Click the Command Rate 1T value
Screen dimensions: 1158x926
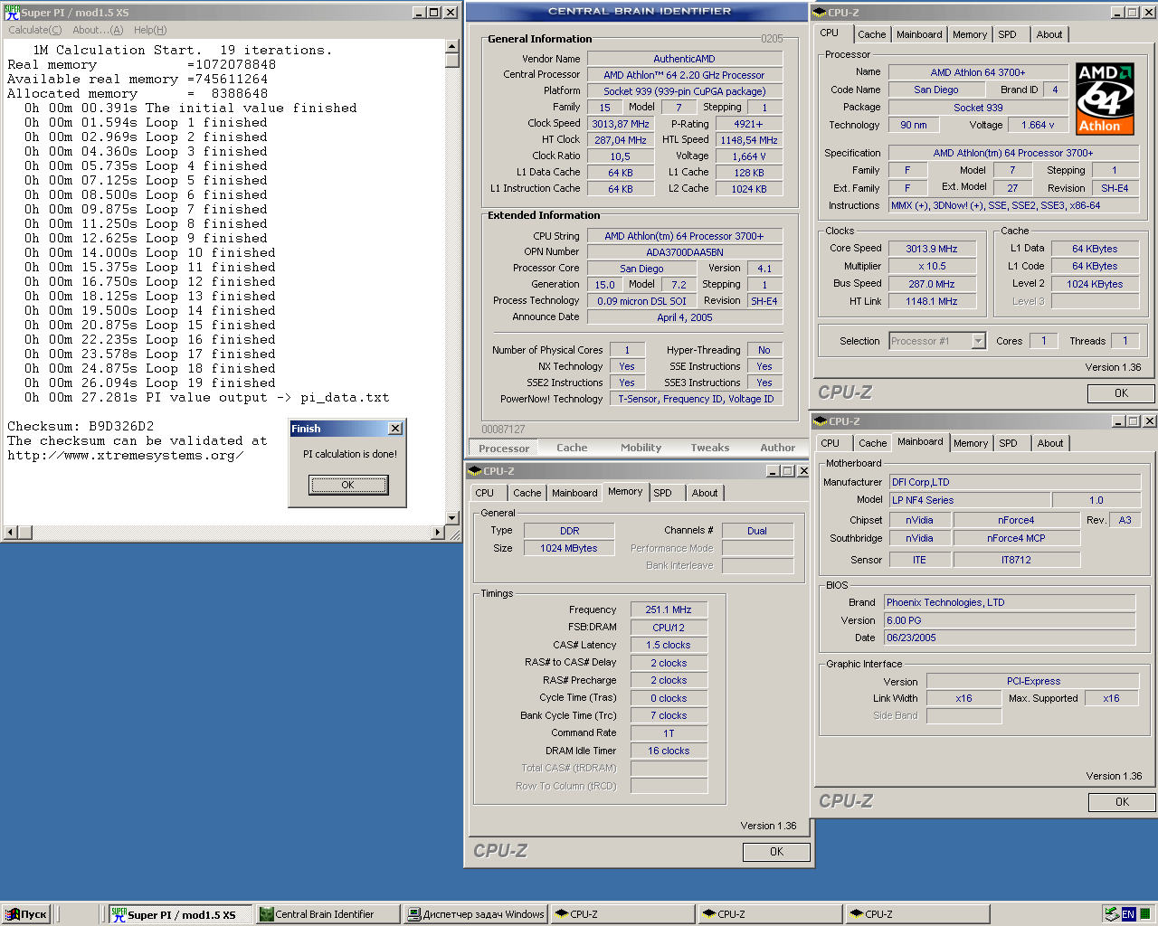(x=669, y=734)
